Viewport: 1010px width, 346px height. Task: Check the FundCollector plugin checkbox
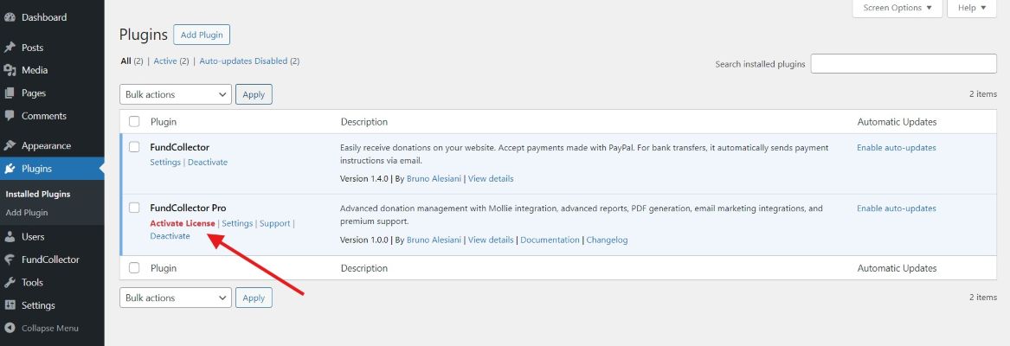pyautogui.click(x=134, y=147)
